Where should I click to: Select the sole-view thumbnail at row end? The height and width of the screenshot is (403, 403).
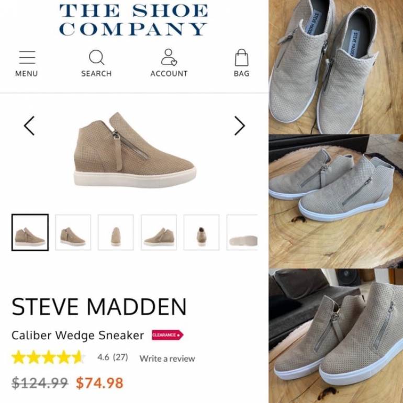pyautogui.click(x=242, y=232)
